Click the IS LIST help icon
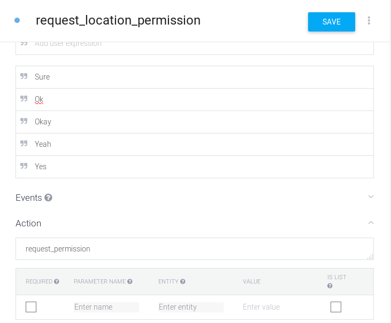The height and width of the screenshot is (323, 391). pos(330,286)
